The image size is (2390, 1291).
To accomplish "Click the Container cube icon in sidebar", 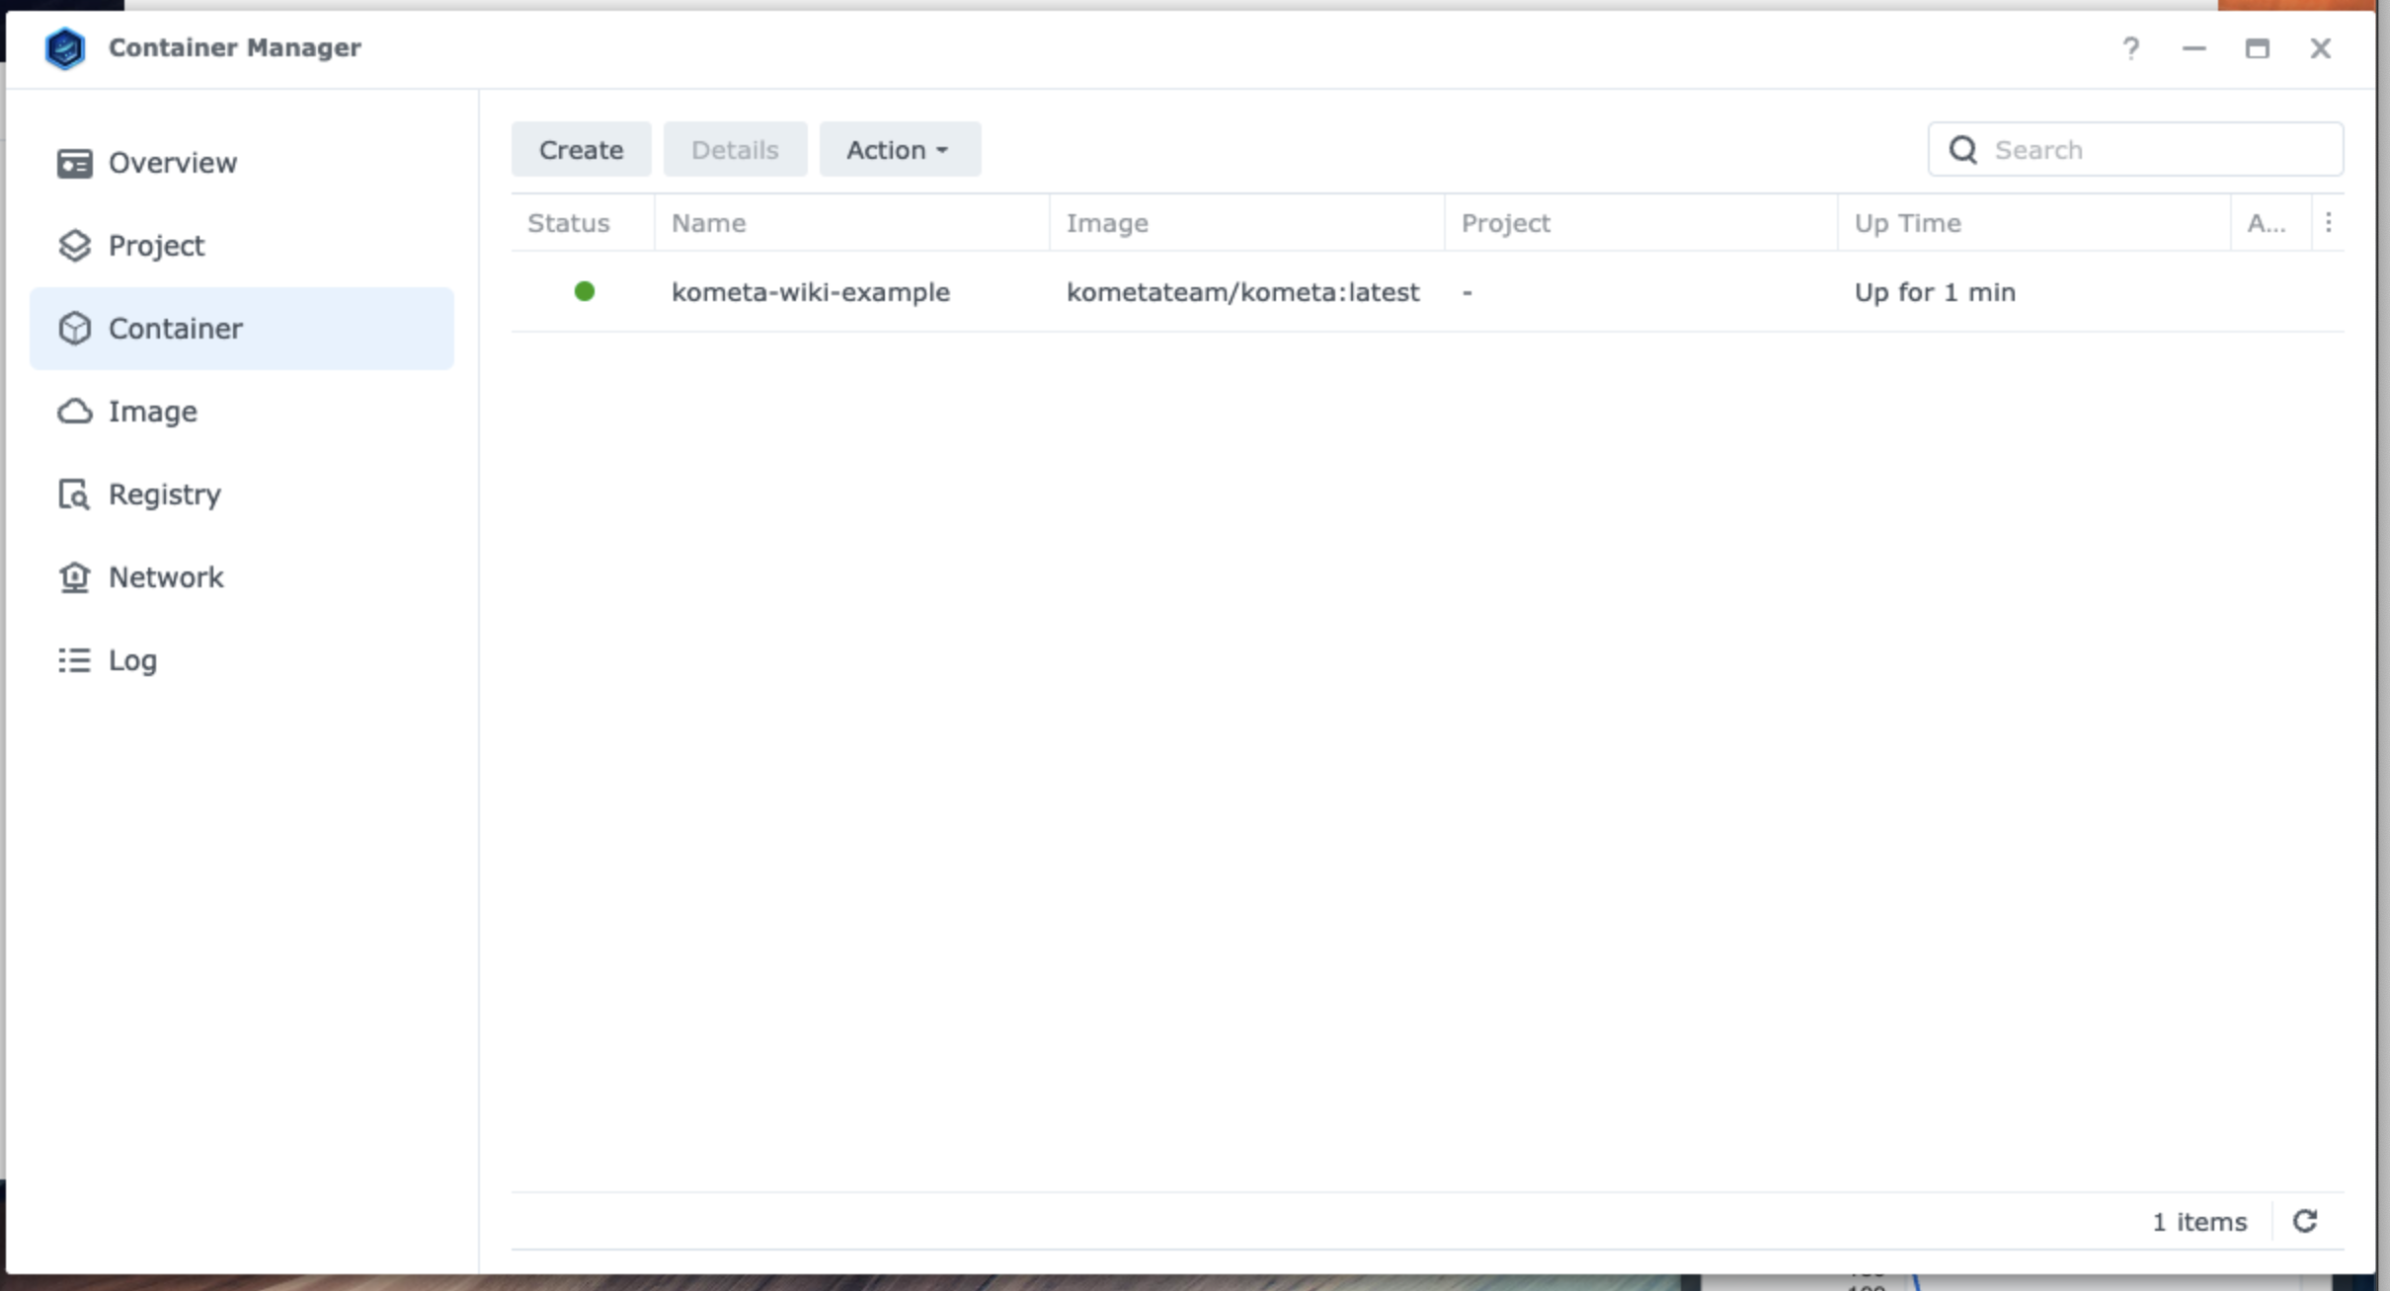I will point(75,329).
